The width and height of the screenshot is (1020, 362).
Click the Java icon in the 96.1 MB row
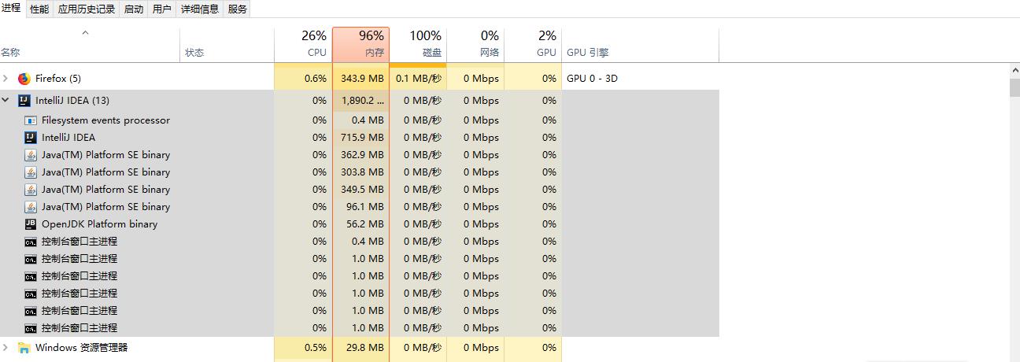point(31,207)
